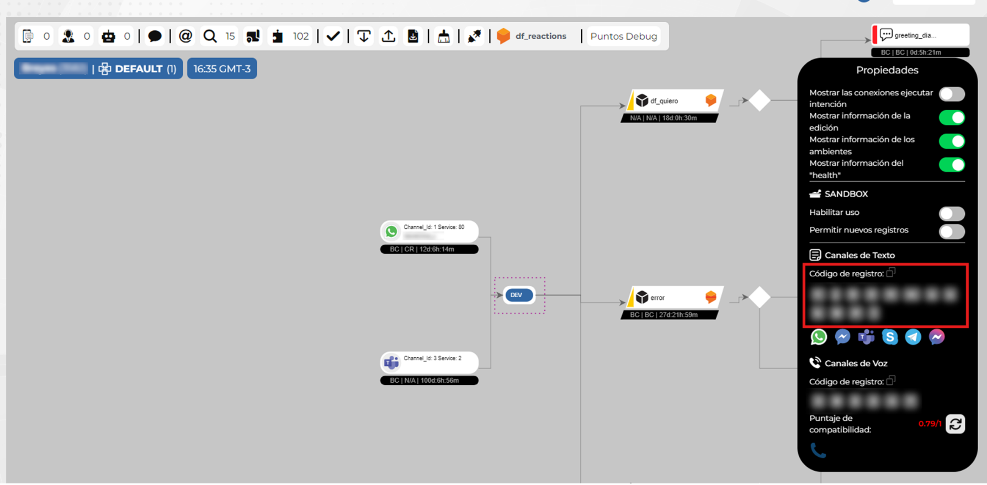Screen dimensions: 987x485
Task: Refresh the Puntaje de compatibilidad score
Action: tap(956, 424)
